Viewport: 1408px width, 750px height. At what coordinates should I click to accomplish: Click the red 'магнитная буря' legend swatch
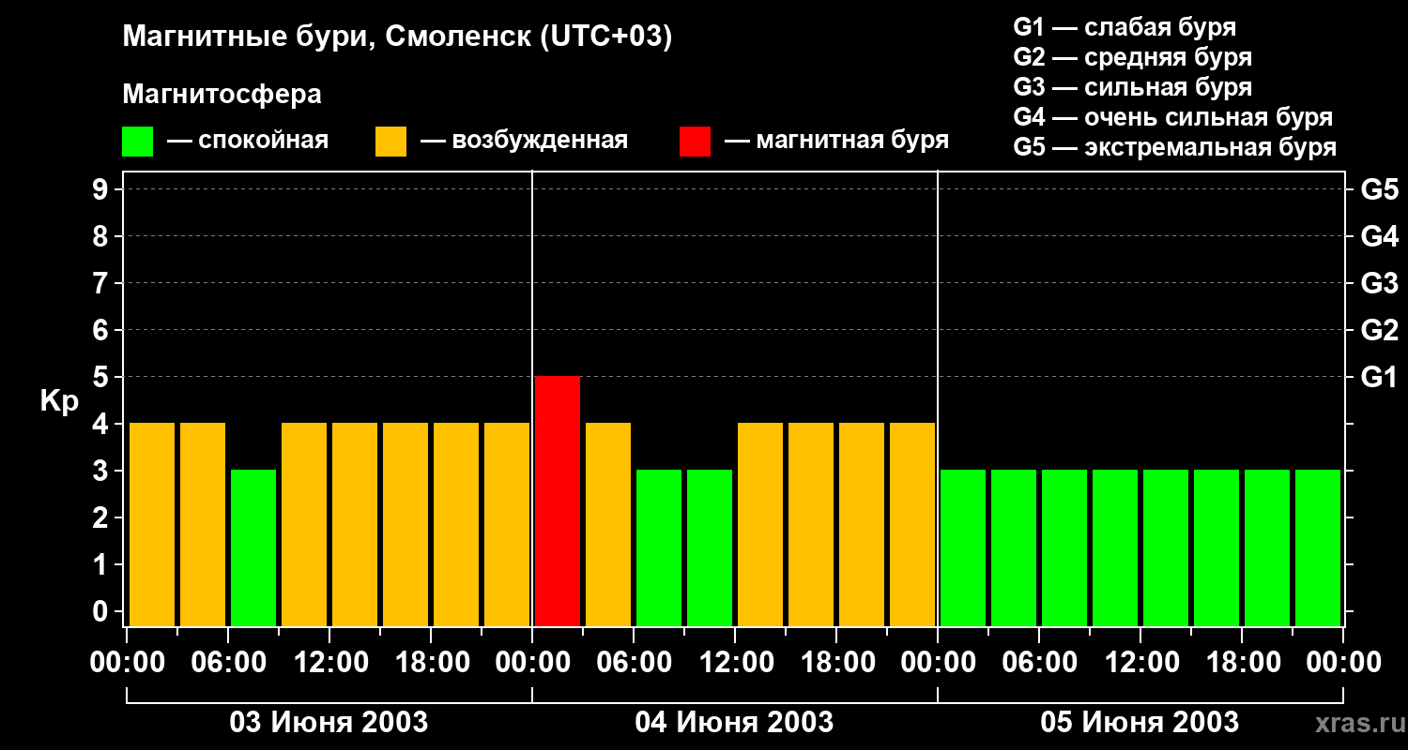coord(695,142)
